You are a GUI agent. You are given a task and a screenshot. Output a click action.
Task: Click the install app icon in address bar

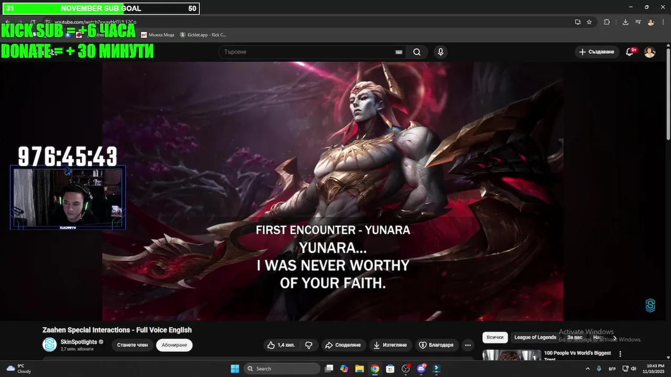[578, 22]
